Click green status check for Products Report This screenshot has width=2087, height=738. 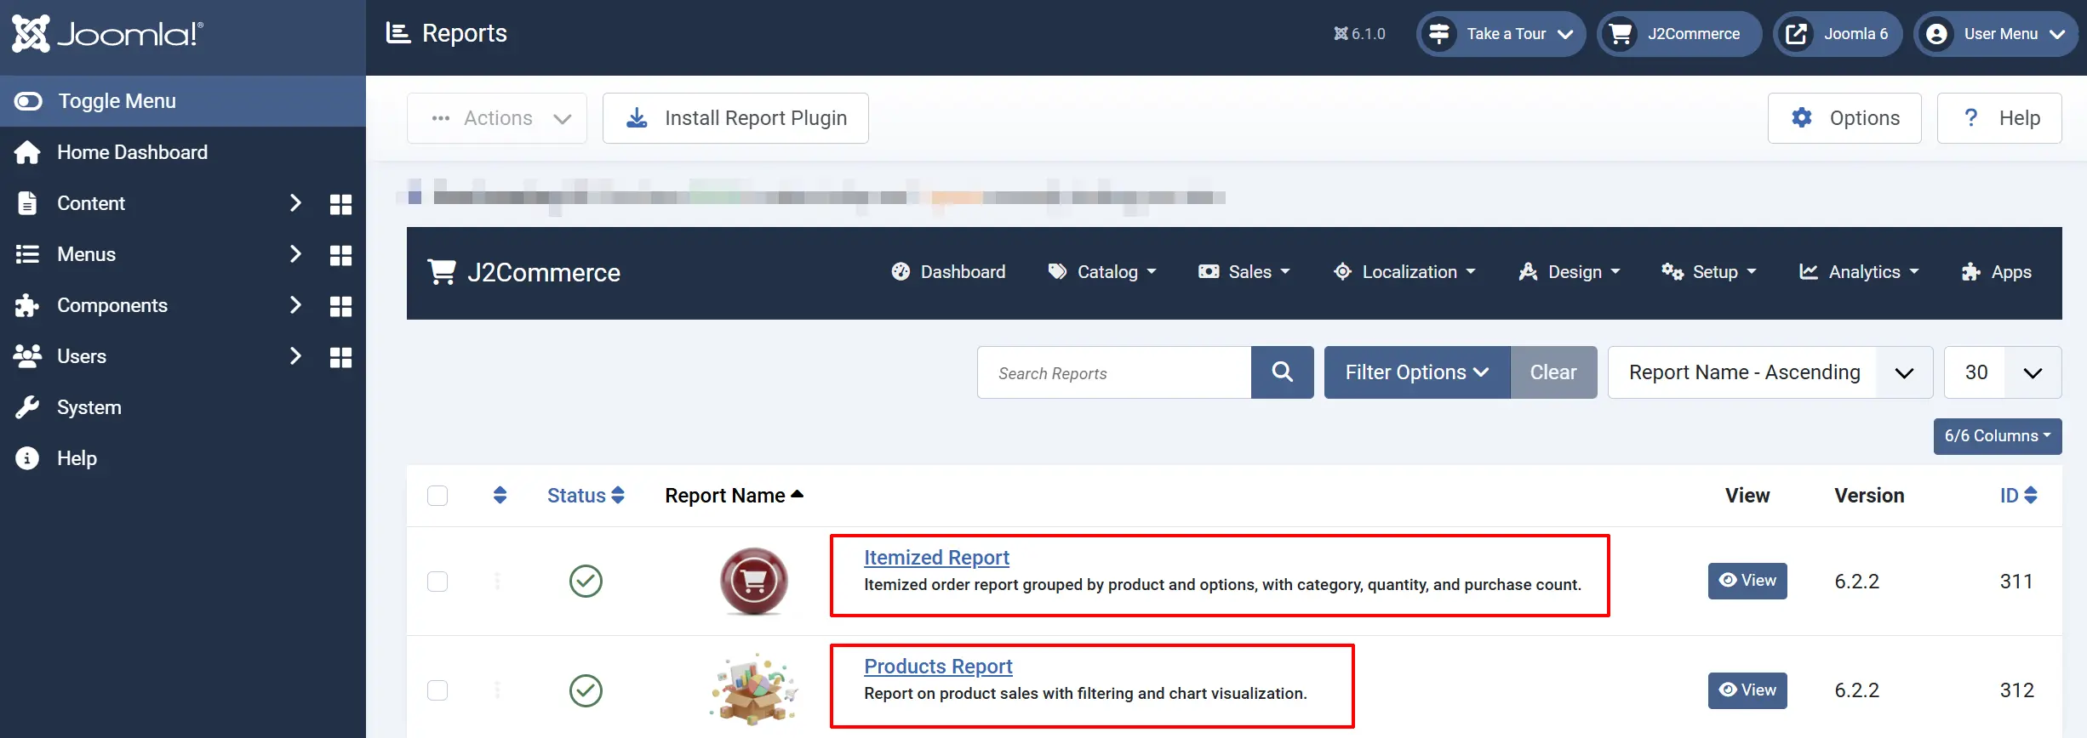coord(586,690)
